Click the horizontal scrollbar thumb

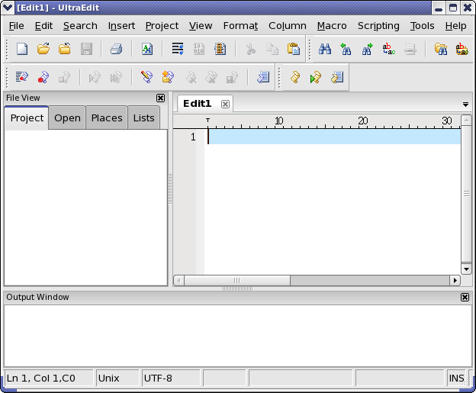(236, 280)
